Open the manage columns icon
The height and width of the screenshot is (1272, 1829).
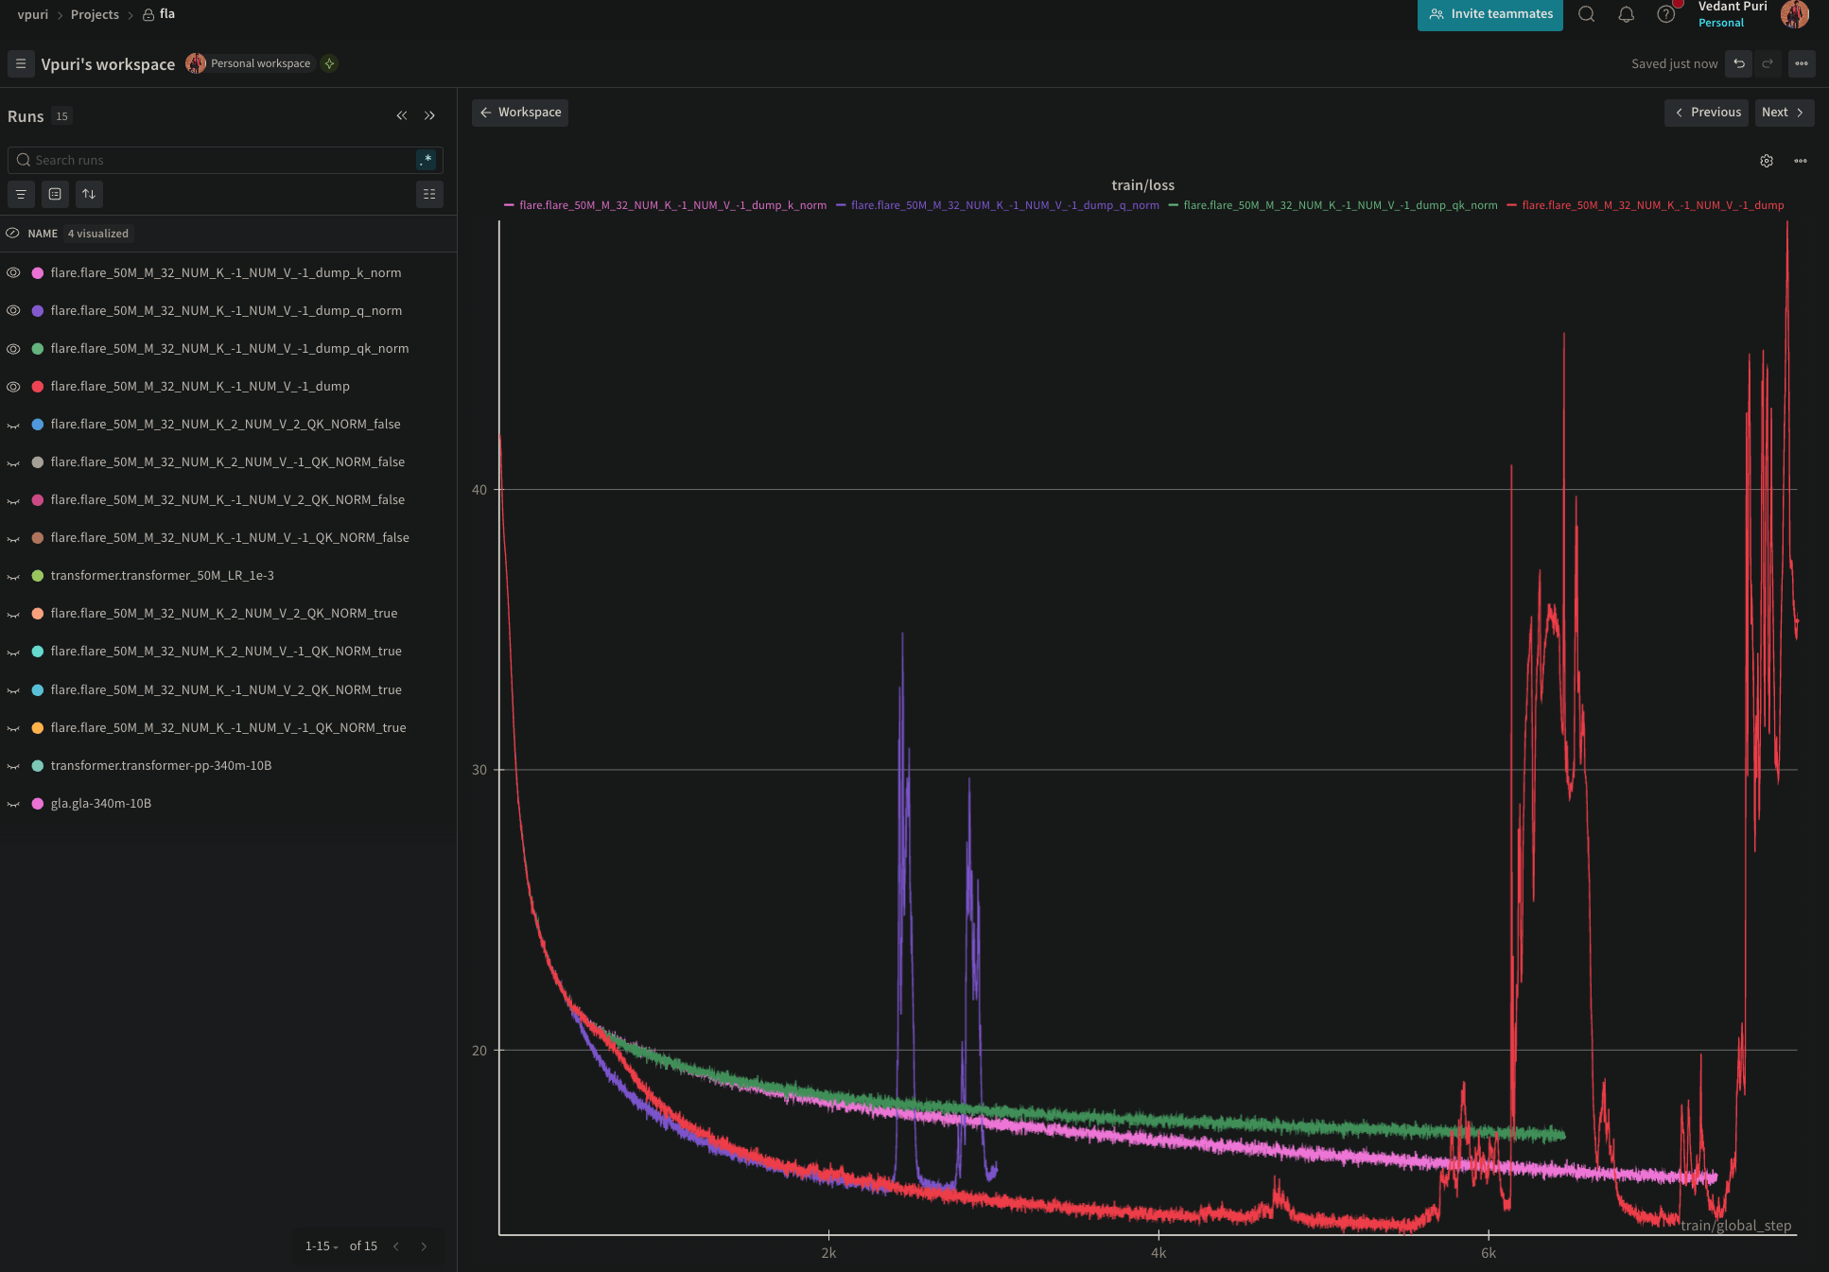[429, 194]
